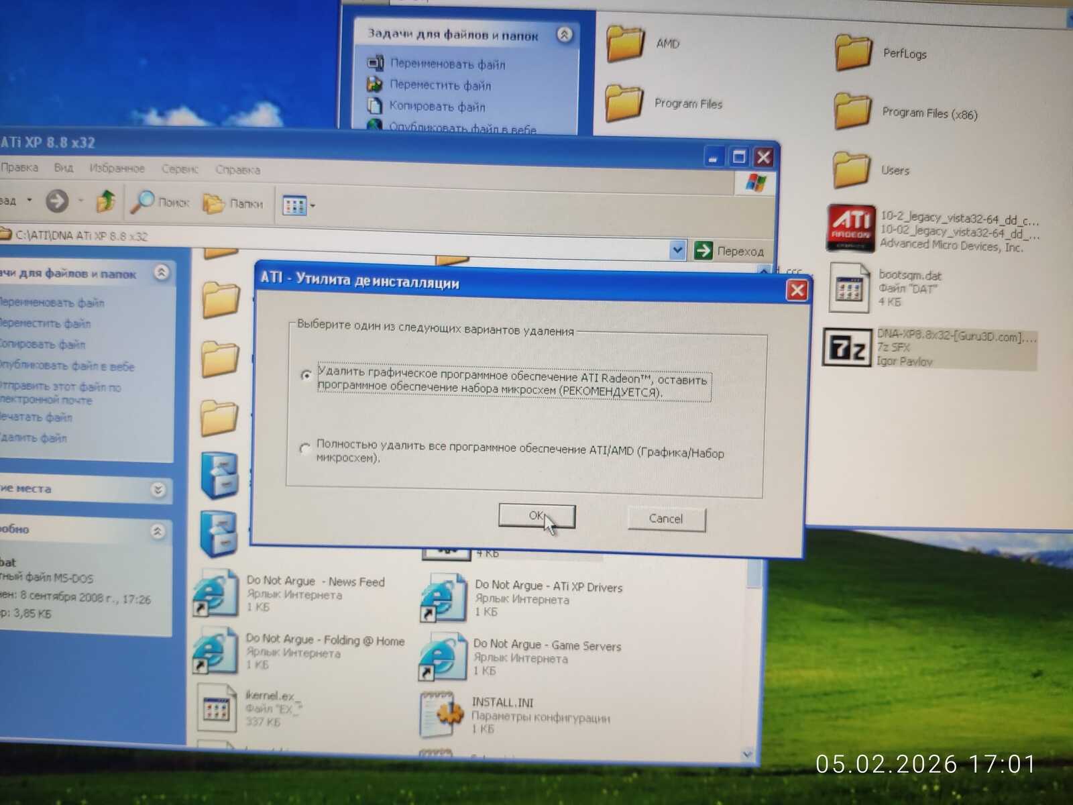
Task: Open the Сервис menu
Action: click(180, 169)
